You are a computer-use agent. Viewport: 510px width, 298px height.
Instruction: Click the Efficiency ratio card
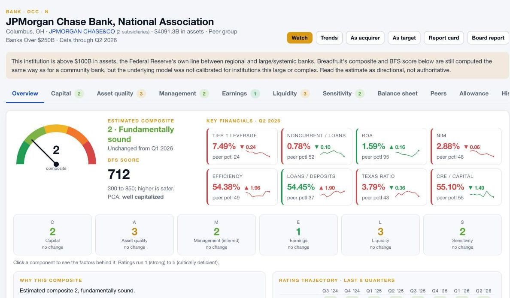(x=242, y=187)
